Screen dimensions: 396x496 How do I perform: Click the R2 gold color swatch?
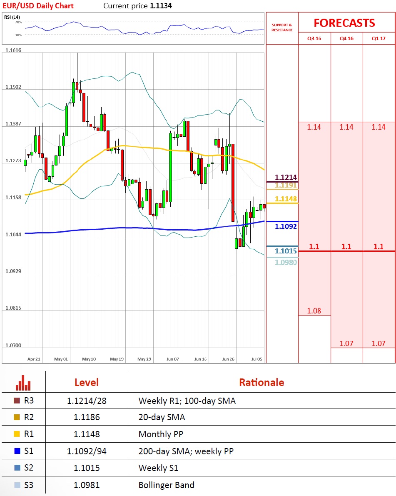17,417
